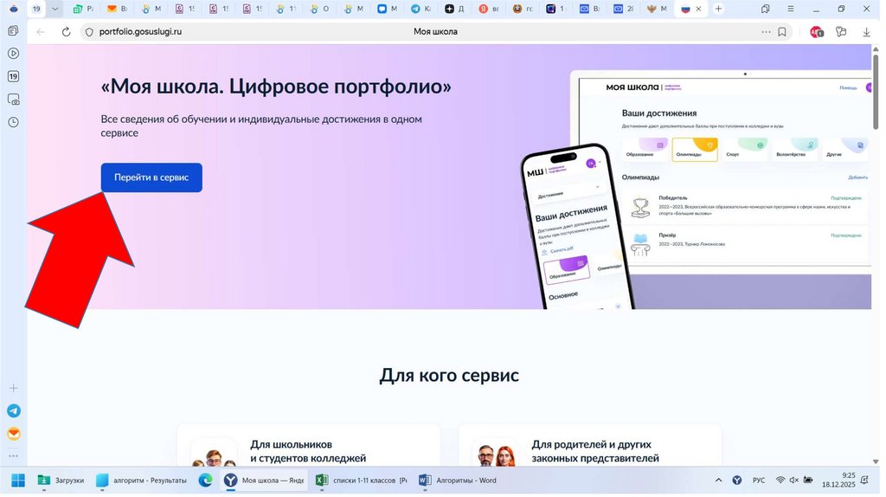Switch to the Yandex 'Я' tab
This screenshot has width=886, height=497.
point(488,9)
